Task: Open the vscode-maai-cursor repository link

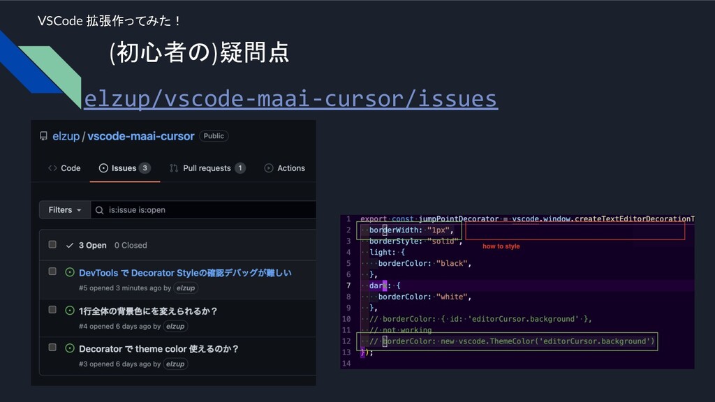Action: tap(141, 136)
